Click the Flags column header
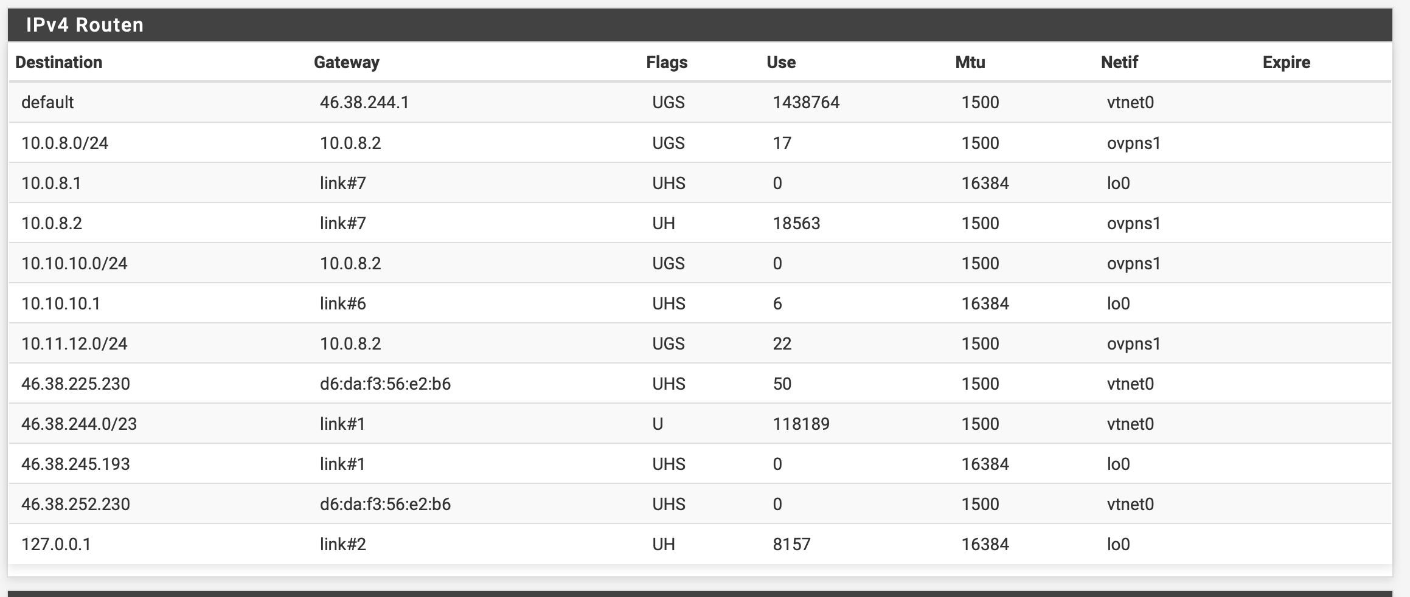 [667, 62]
